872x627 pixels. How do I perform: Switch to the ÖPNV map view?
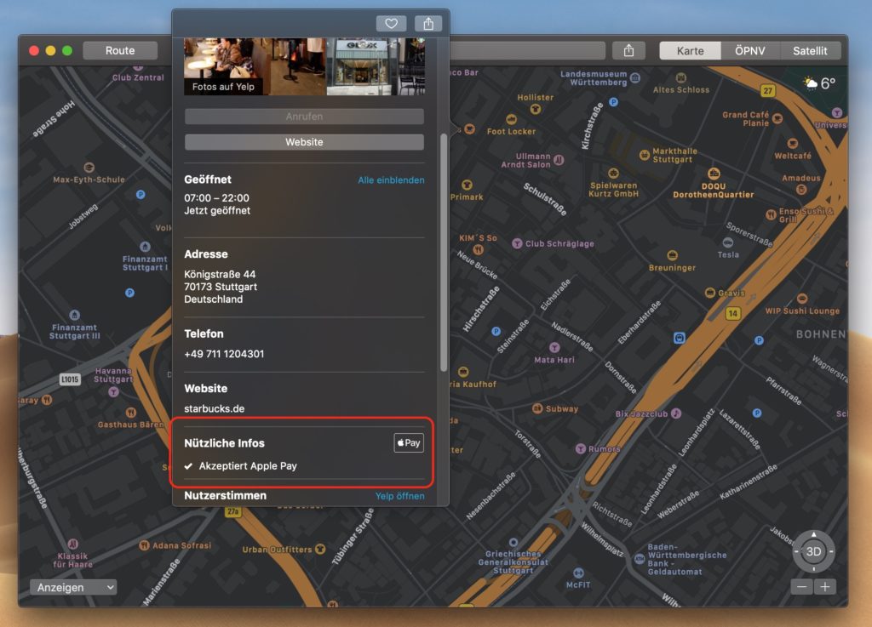[749, 50]
